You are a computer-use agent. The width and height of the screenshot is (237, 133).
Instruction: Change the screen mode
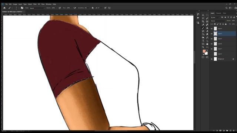(x=207, y=57)
